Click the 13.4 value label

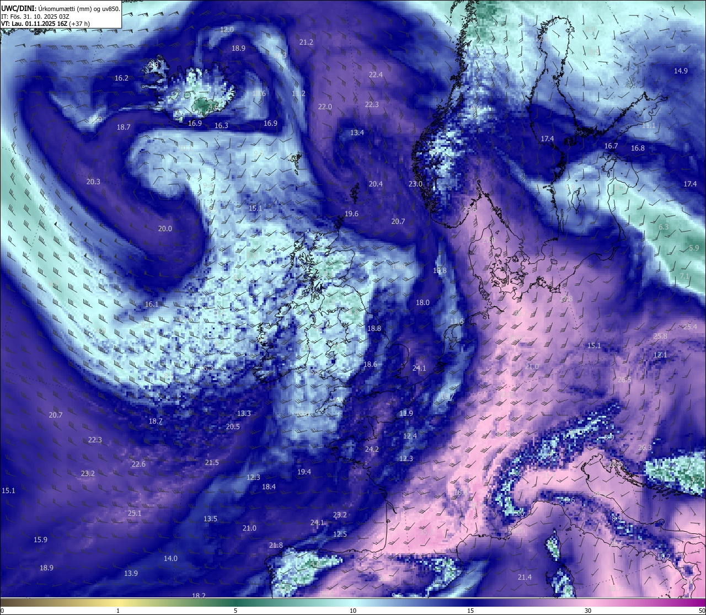point(357,132)
